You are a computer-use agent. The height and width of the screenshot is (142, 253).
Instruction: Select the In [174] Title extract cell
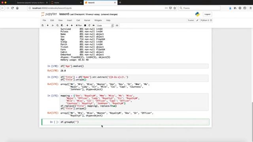click(x=134, y=78)
